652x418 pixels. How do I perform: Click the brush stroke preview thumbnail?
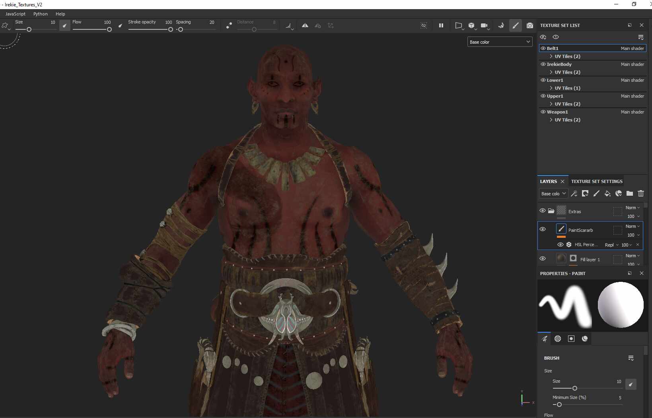point(565,305)
